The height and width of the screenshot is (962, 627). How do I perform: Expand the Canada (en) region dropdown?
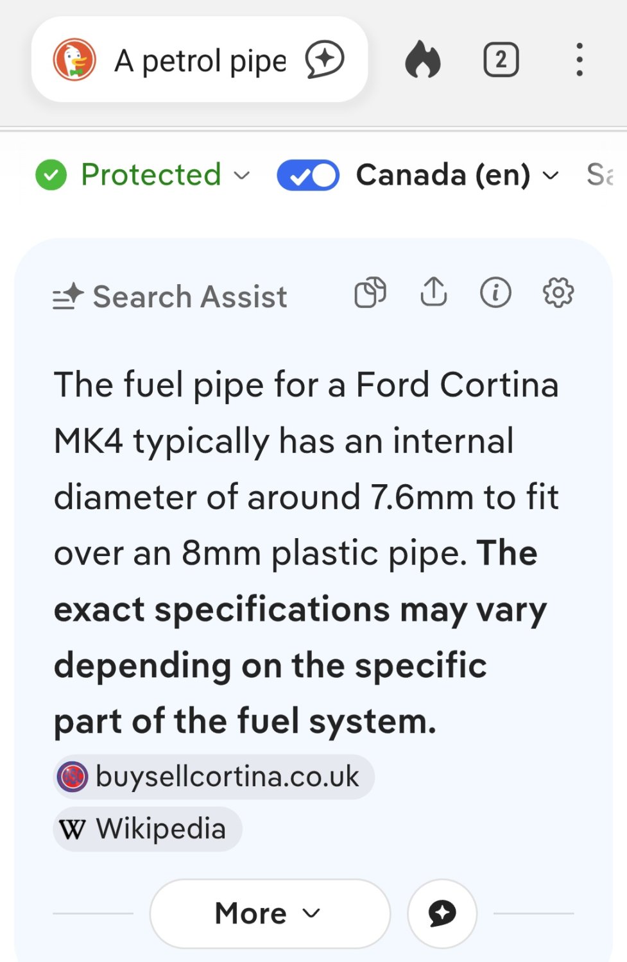pyautogui.click(x=551, y=175)
